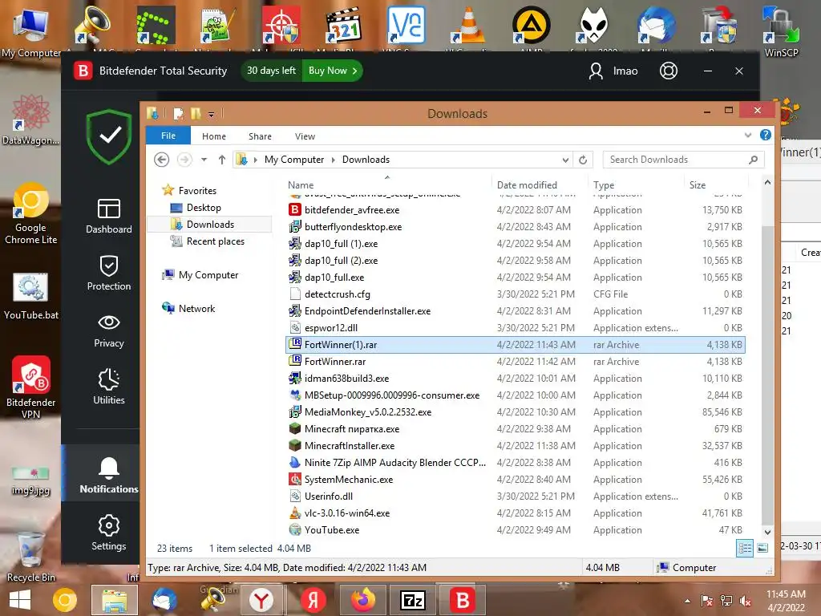
Task: Select FortWinner.rar archive
Action: point(516,362)
